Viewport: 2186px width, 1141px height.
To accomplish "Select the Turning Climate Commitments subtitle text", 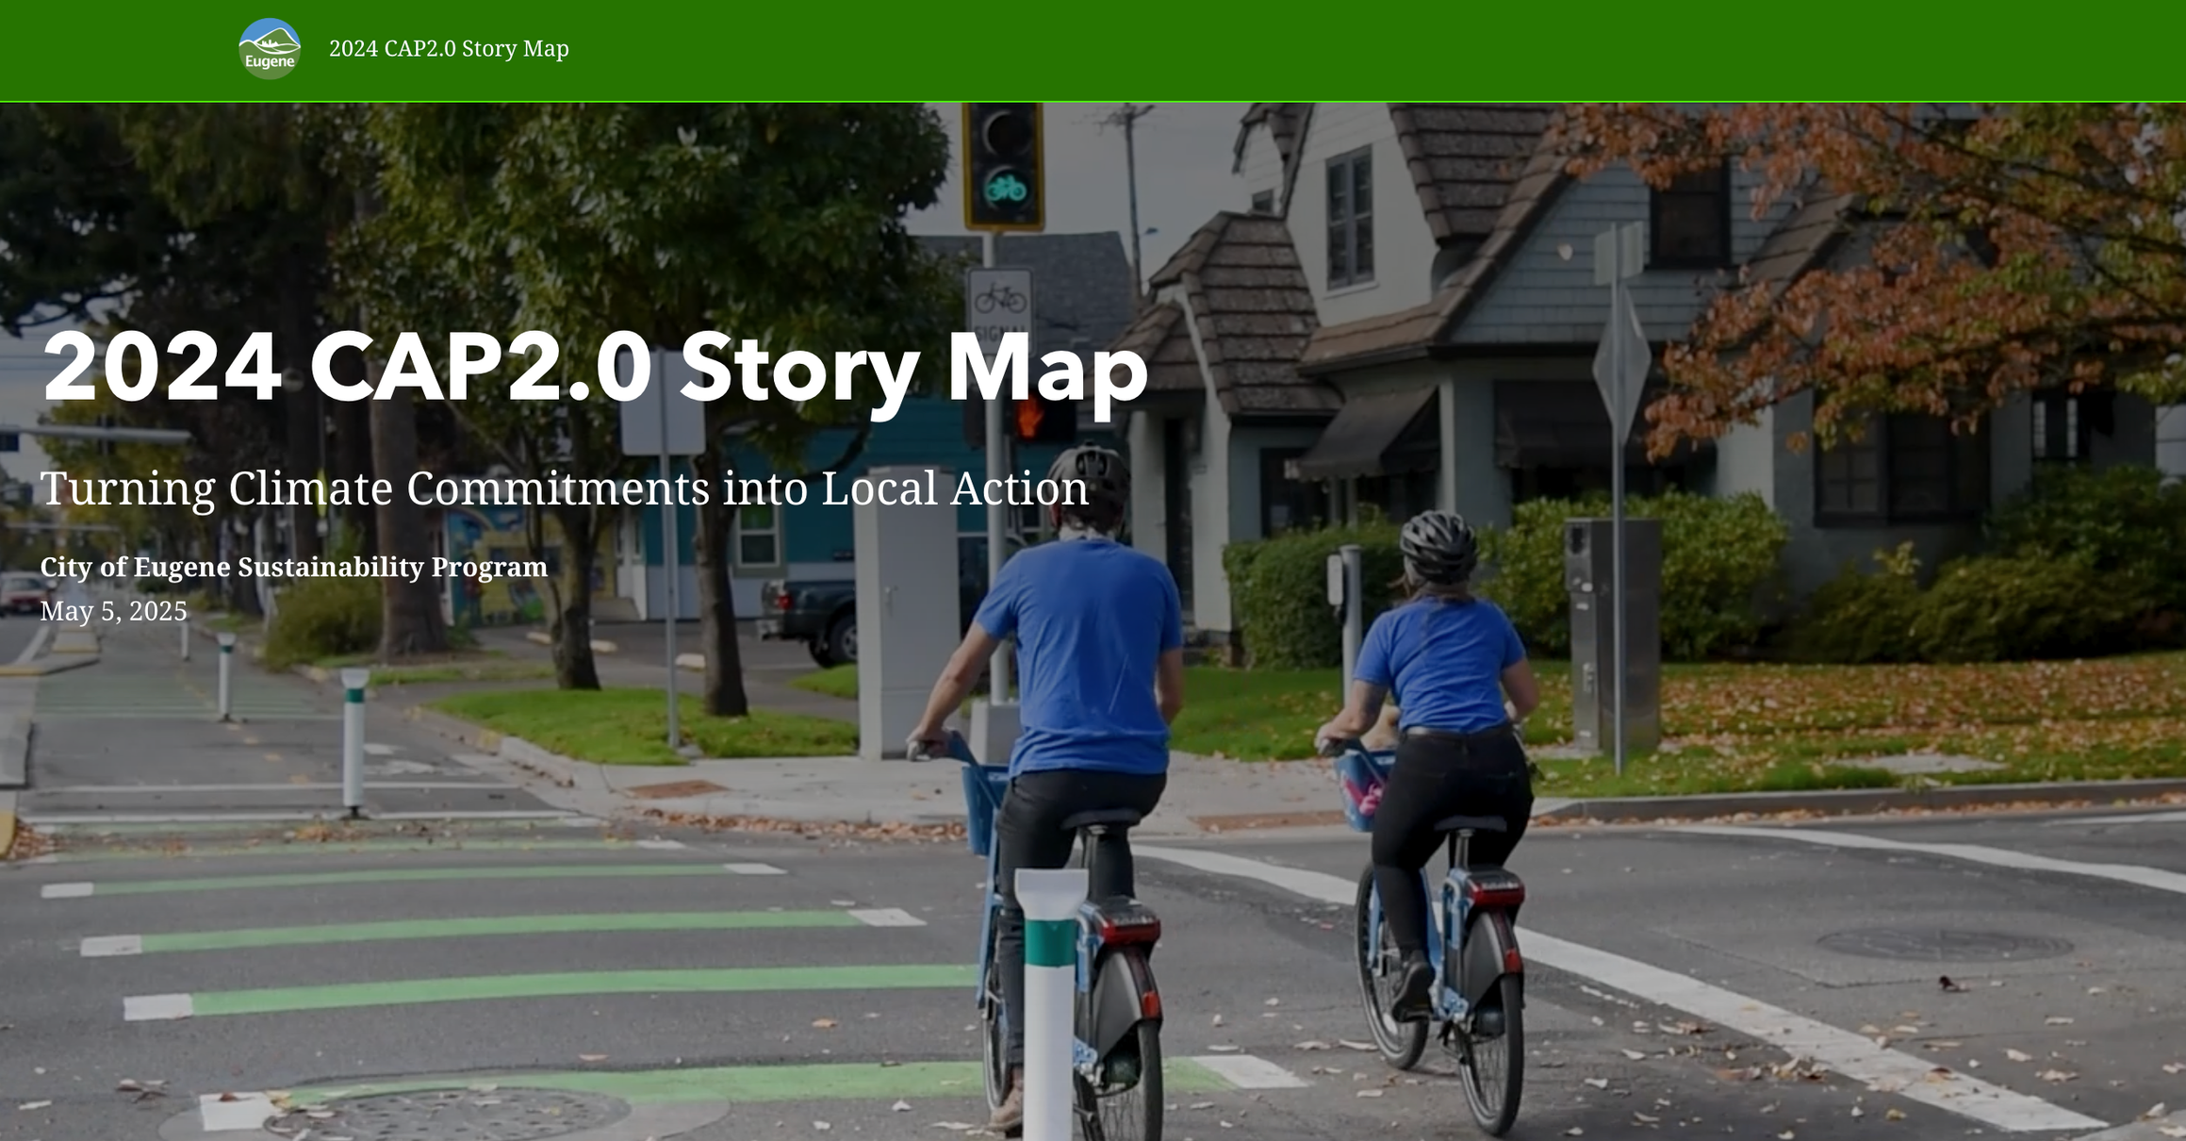I will coord(564,488).
